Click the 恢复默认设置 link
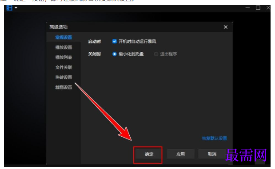Screen dimensions: 275x169 [214, 138]
